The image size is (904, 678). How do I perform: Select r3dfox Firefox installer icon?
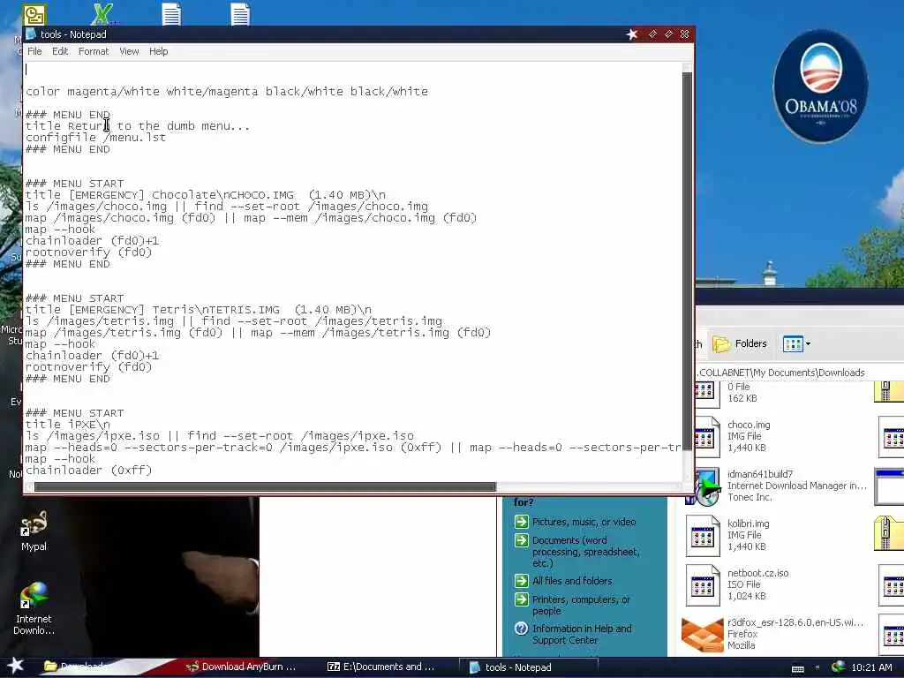(x=702, y=635)
